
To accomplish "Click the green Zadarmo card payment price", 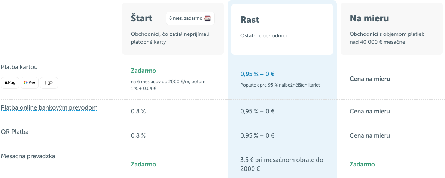I will (x=143, y=71).
